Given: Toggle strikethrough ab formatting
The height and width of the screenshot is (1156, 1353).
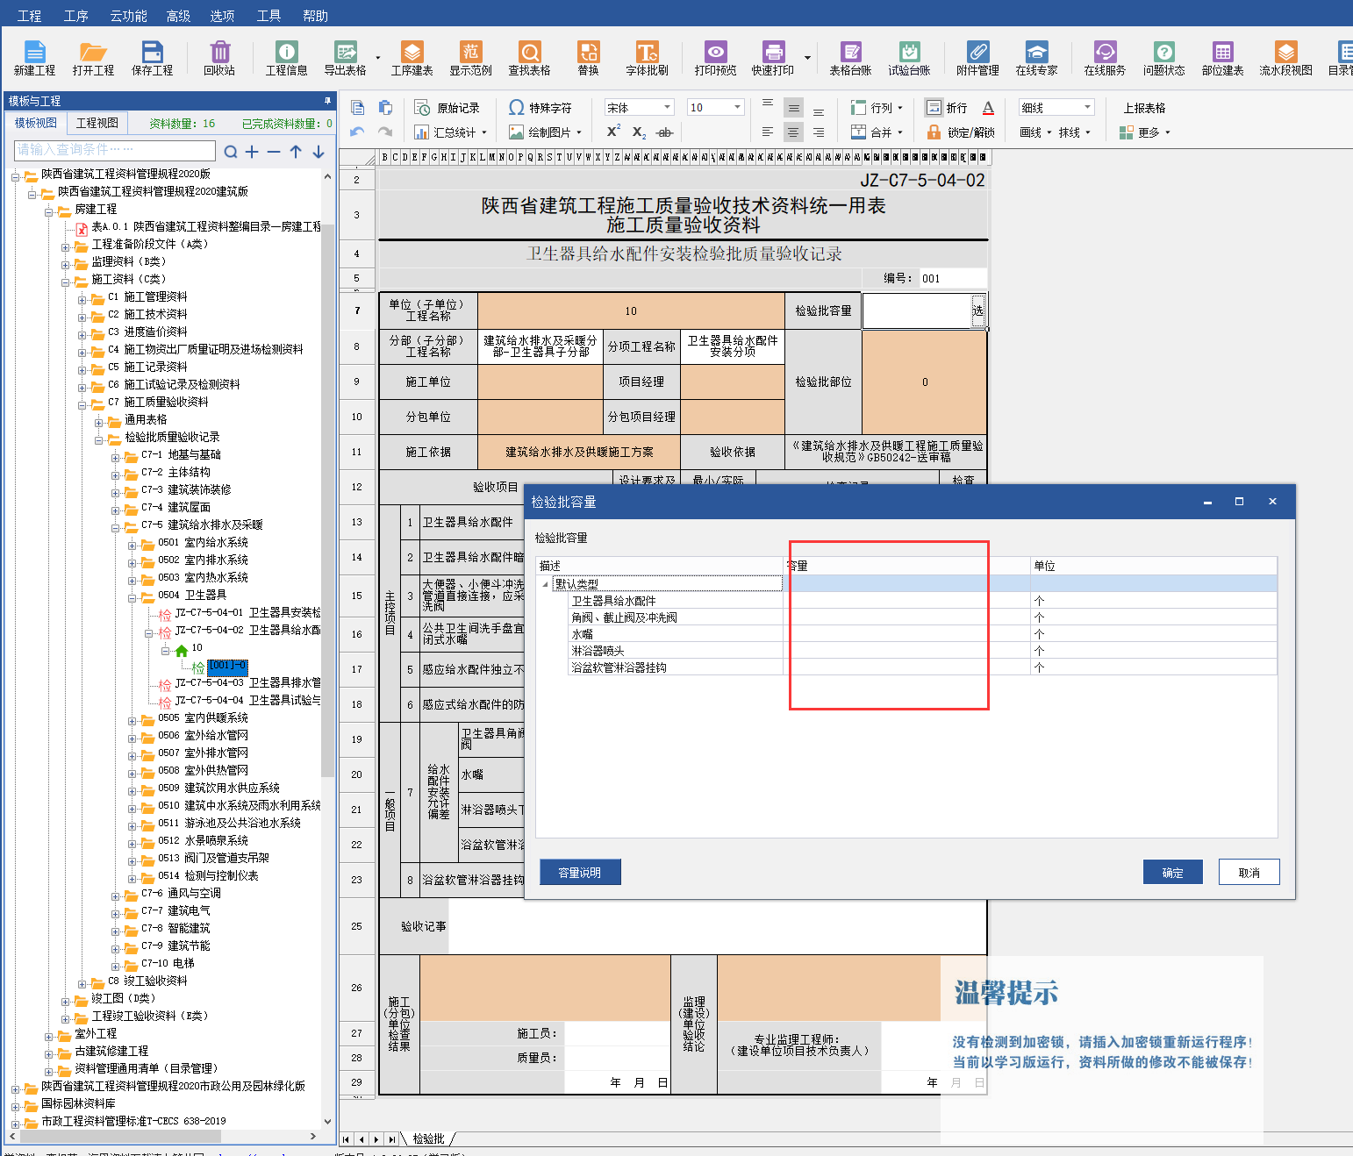Looking at the screenshot, I should coord(664,132).
